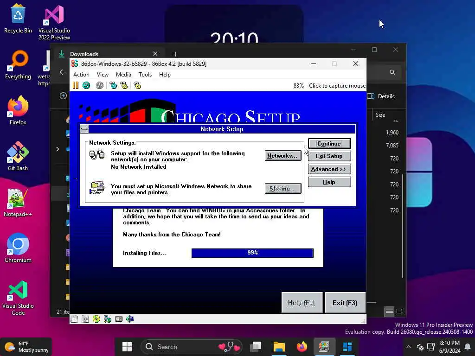475x356 pixels.
Task: Click the hard disk status bar icon
Action: coord(119,319)
